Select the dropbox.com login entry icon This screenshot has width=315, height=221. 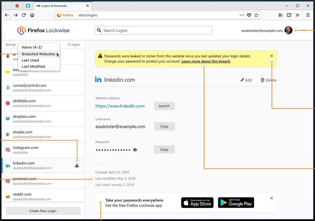pos(8,118)
